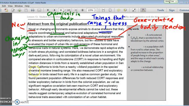This screenshot has width=189, height=106.
Task: Zoom out with the minus button
Action: pyautogui.click(x=76, y=10)
